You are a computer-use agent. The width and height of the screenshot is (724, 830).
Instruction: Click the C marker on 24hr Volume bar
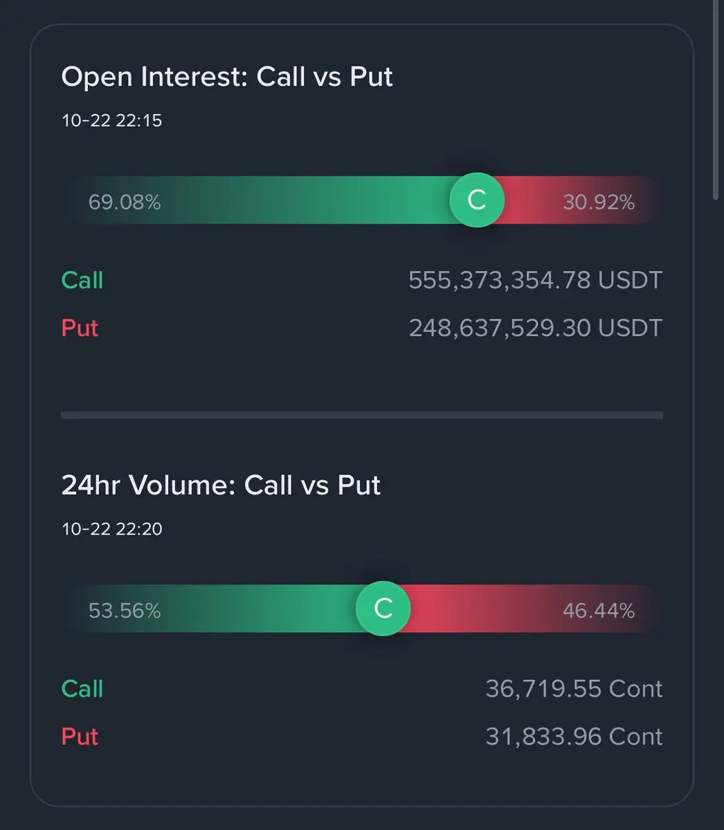383,609
